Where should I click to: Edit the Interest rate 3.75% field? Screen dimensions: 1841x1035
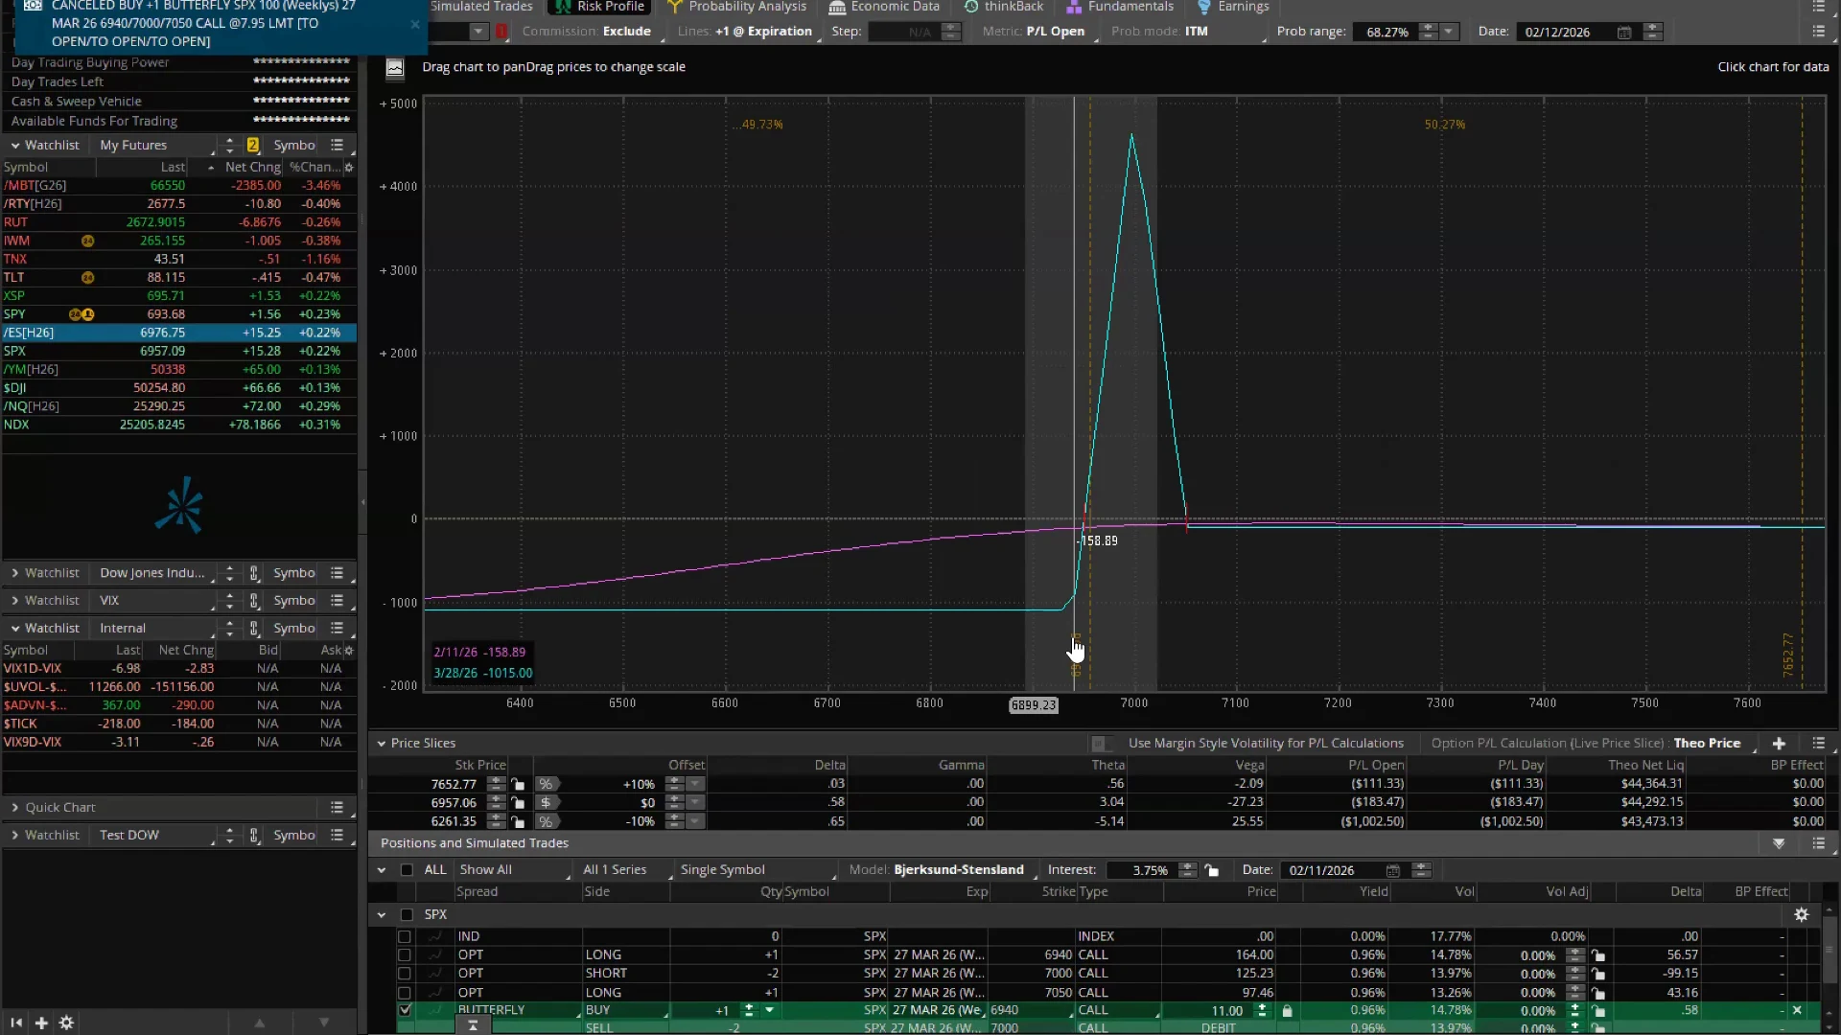[x=1141, y=870]
